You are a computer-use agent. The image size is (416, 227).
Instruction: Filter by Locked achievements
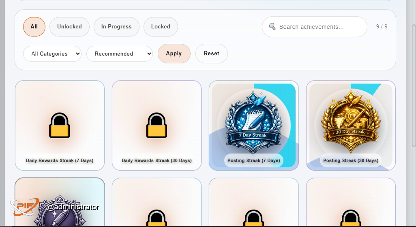(x=161, y=27)
